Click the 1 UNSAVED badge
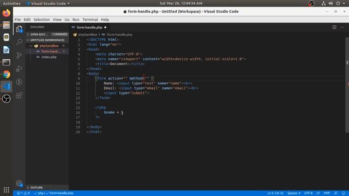Screen dimensions: 349x196 point(59,34)
